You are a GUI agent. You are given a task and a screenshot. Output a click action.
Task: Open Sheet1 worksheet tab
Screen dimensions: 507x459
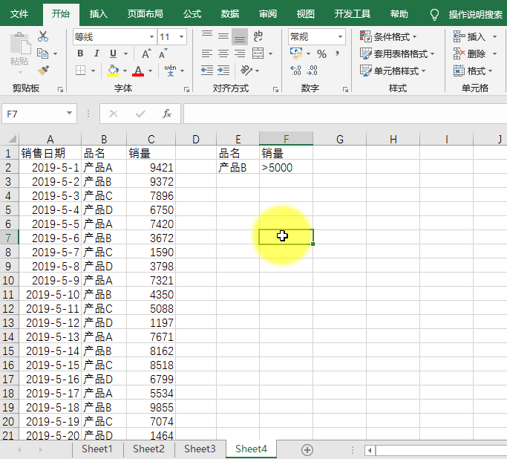pyautogui.click(x=97, y=449)
